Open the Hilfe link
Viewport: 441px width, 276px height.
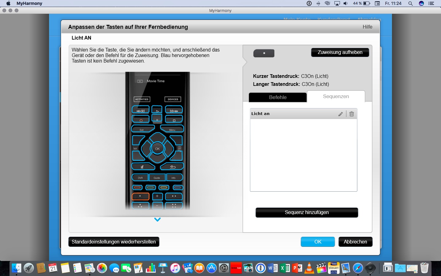tap(367, 27)
